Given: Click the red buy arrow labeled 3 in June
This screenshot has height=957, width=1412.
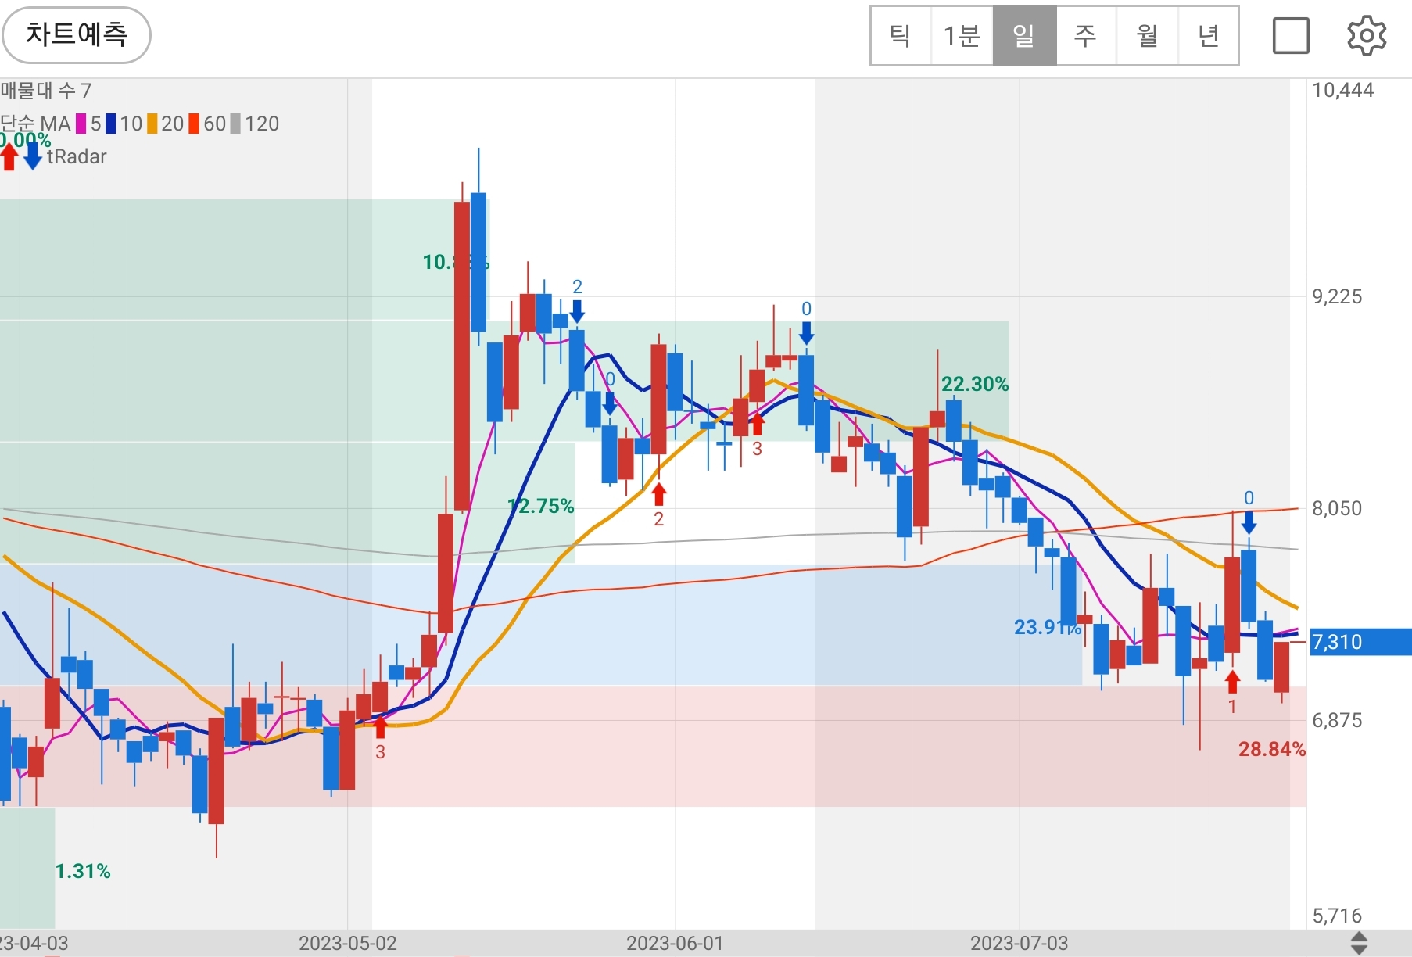Looking at the screenshot, I should point(757,425).
